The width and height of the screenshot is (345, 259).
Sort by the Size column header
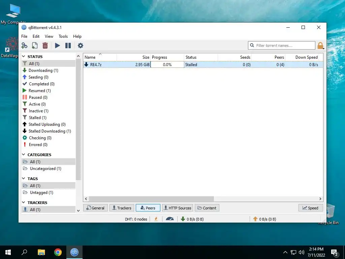click(x=134, y=57)
